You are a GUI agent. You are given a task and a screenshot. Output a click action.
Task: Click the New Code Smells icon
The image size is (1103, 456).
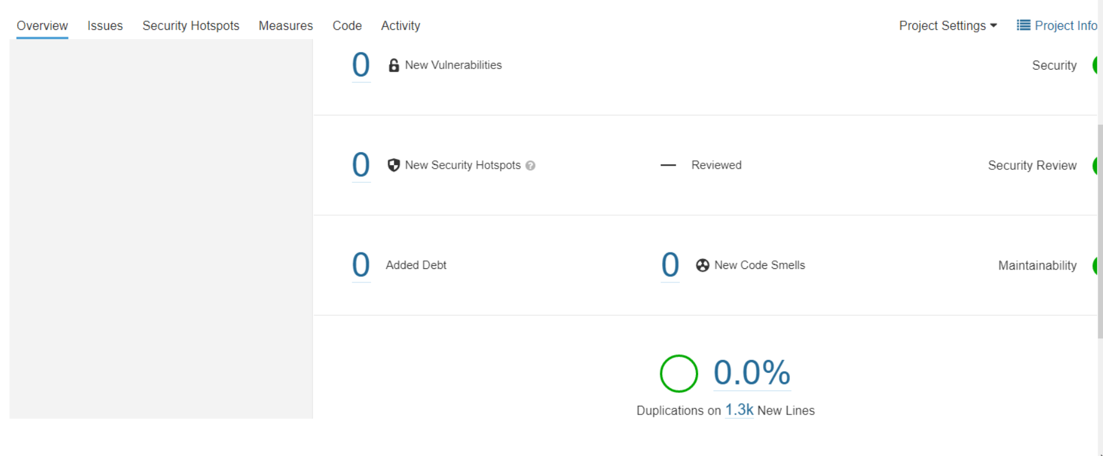[x=703, y=265]
